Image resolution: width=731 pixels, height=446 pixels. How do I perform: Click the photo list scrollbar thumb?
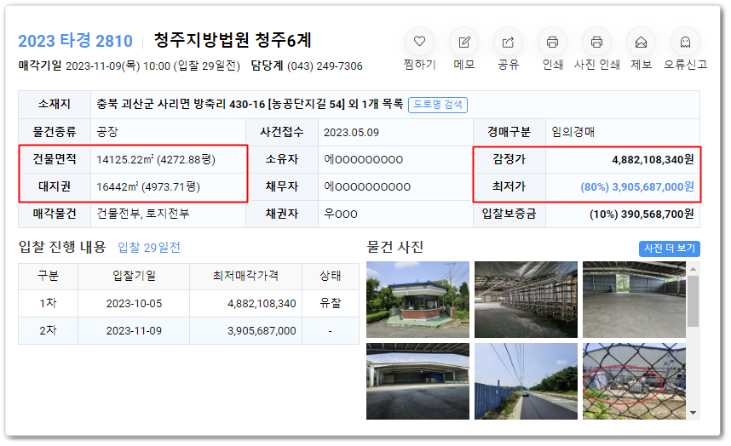694,301
